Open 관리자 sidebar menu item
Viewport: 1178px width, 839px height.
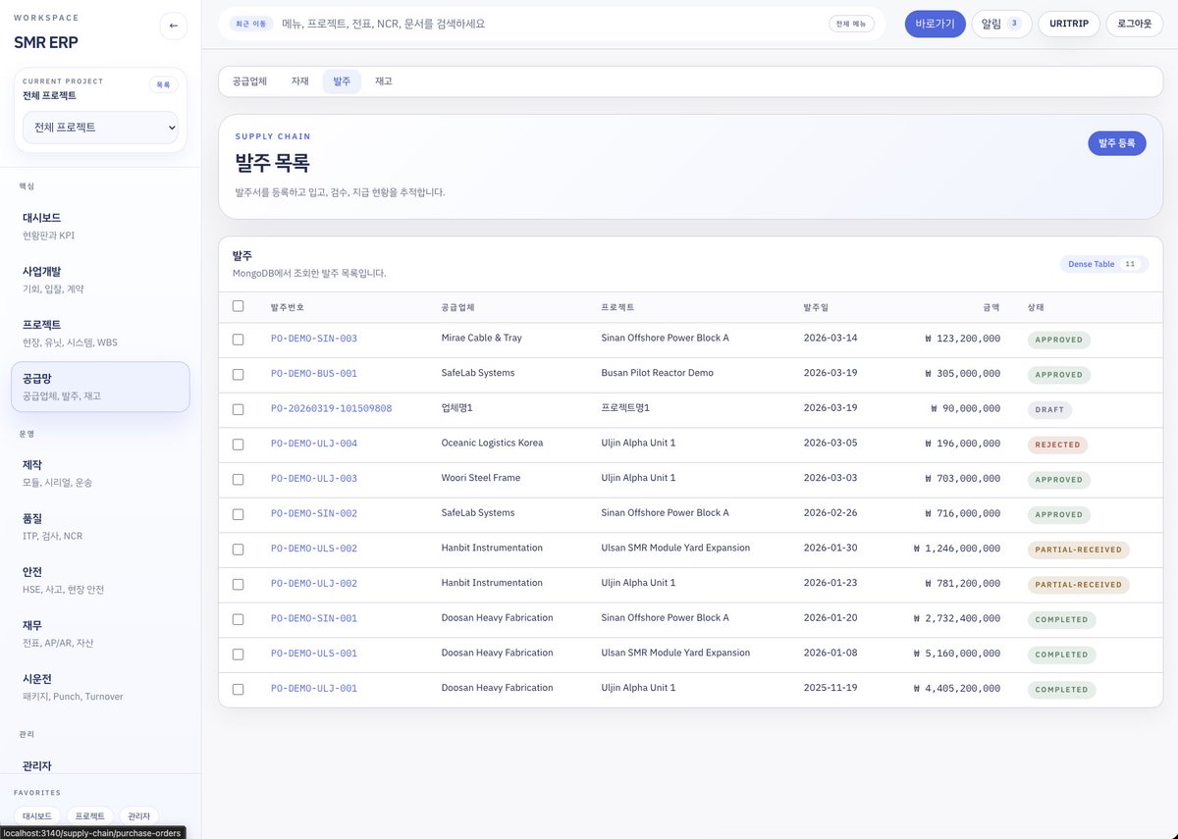[x=100, y=765]
